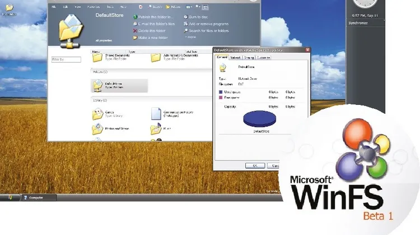Click the Computer taskbar button
This screenshot has width=420, height=235.
(x=39, y=198)
